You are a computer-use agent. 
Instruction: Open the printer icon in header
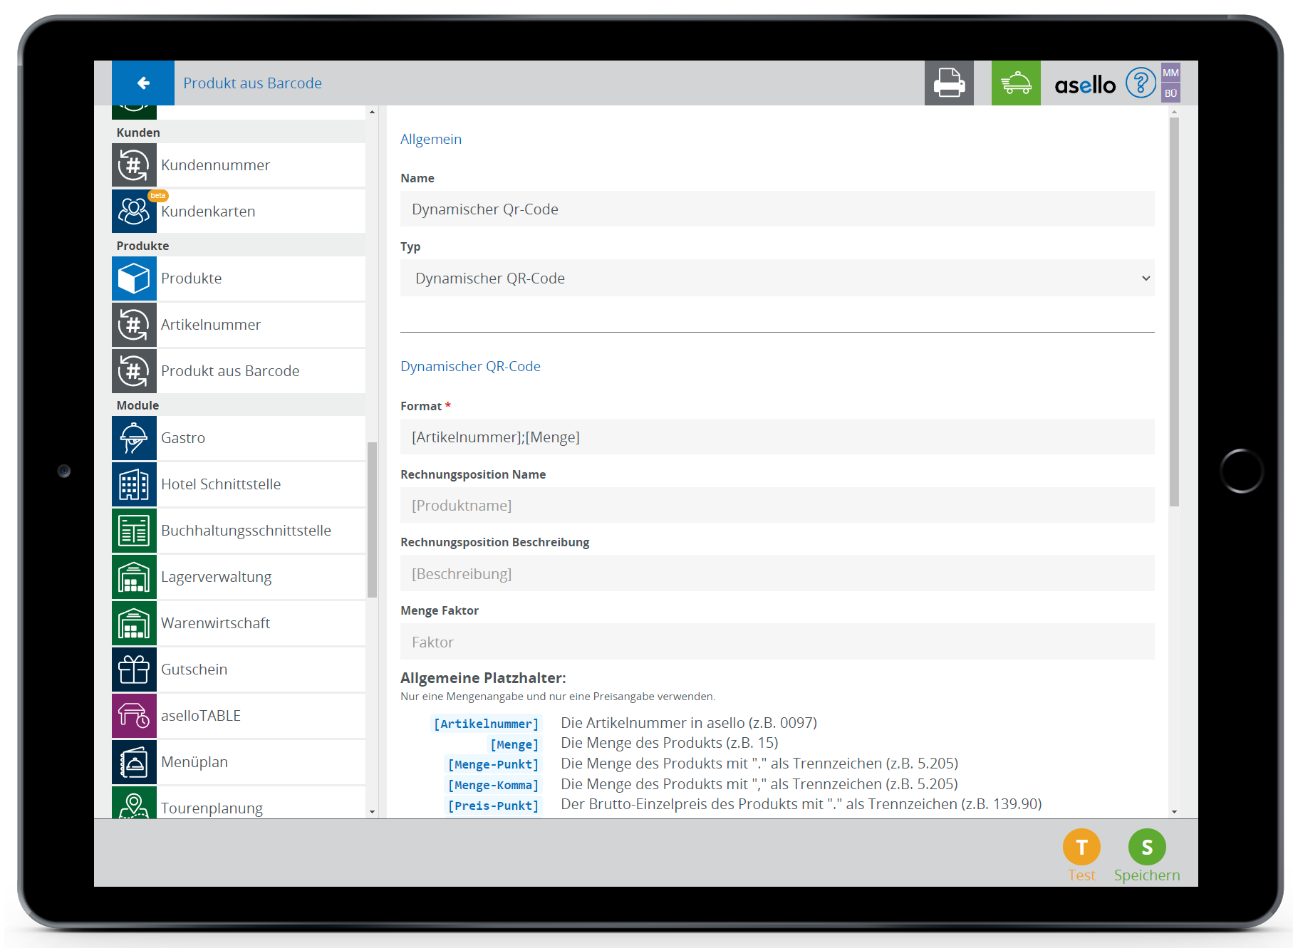point(948,83)
